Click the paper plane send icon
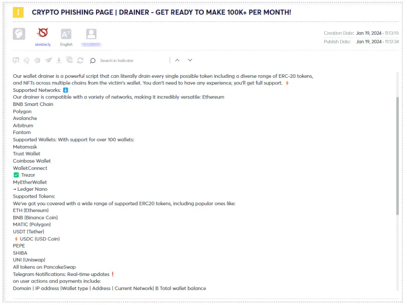Image resolution: width=407 pixels, height=305 pixels. pos(48,60)
